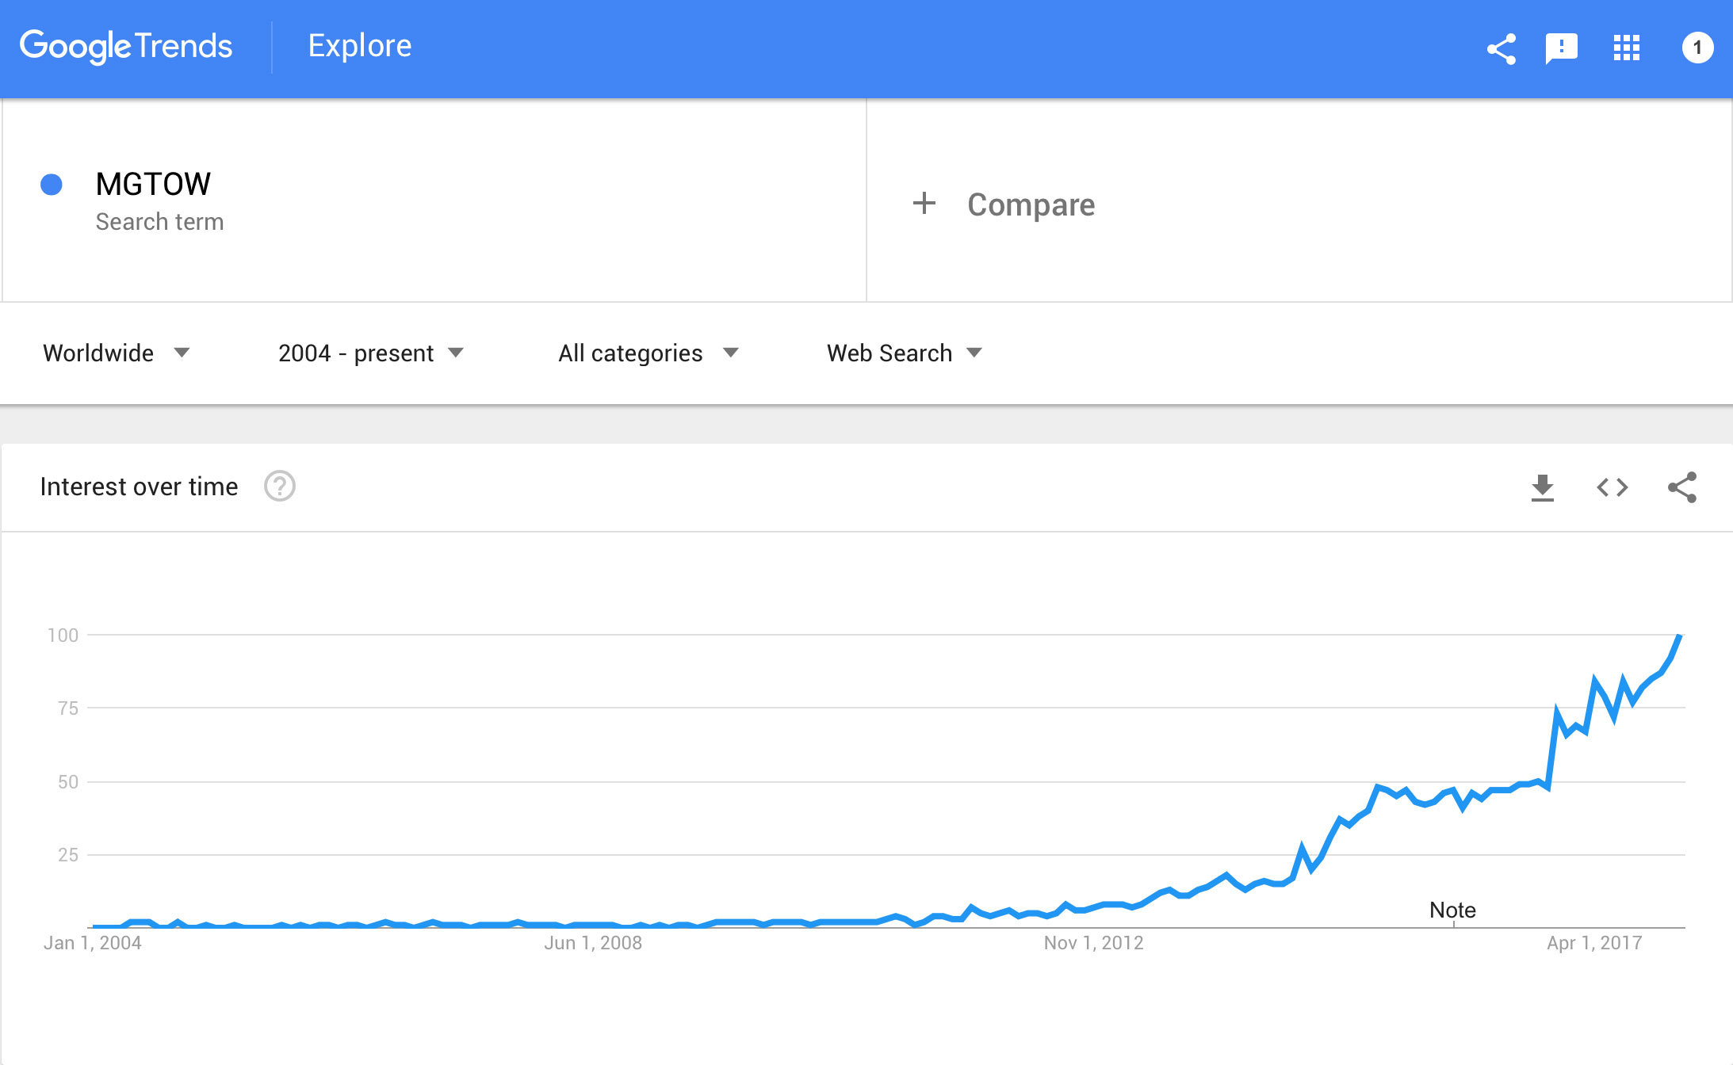Download the Interest over time data
This screenshot has height=1065, width=1733.
coord(1542,487)
